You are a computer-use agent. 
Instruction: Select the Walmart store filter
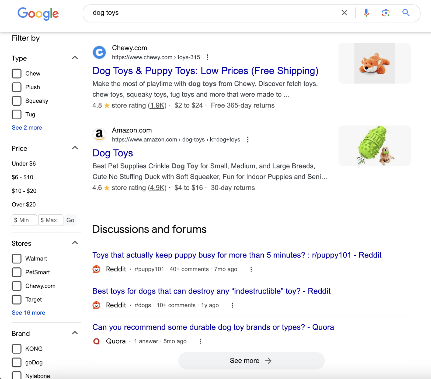(x=17, y=259)
